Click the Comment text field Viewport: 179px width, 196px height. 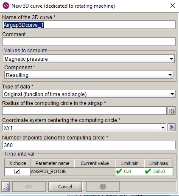(x=89, y=42)
